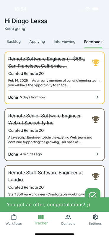Open Remote Software Engineer ~$58k job title
The height and width of the screenshot is (237, 109).
pyautogui.click(x=46, y=63)
